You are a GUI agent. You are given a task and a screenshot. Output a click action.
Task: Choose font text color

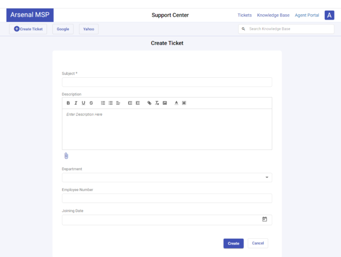176,103
